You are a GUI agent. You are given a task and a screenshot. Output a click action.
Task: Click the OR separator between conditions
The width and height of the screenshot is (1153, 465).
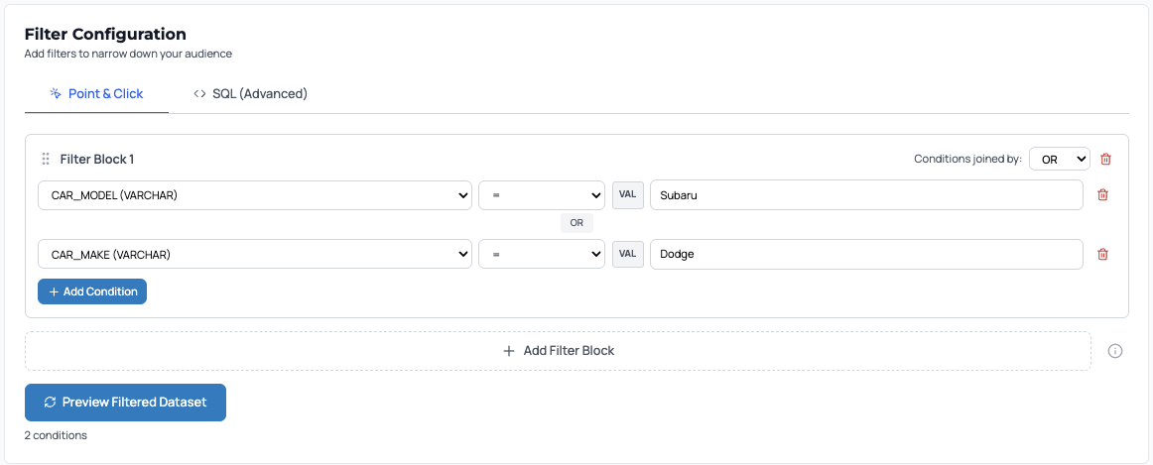(576, 223)
